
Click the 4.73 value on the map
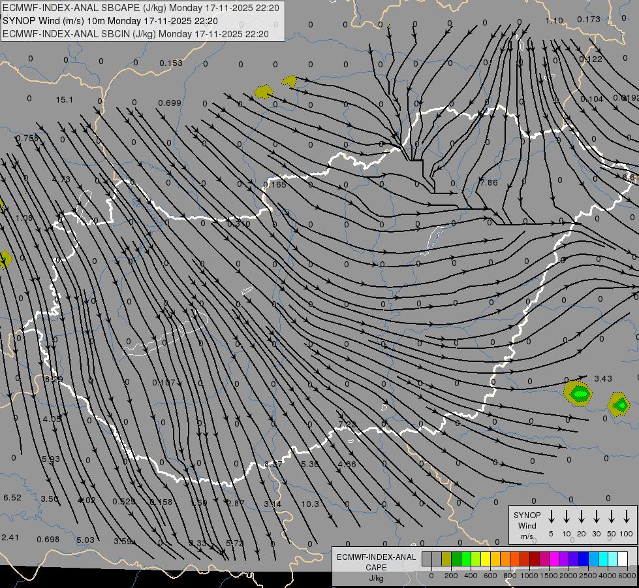(61, 179)
